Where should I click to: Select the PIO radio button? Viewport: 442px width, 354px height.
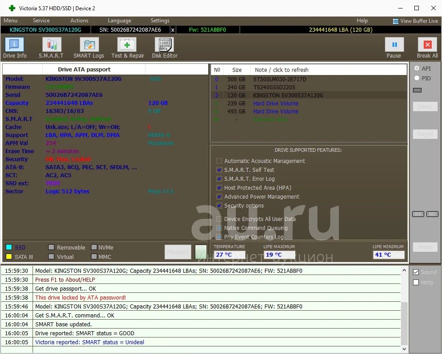click(x=417, y=78)
